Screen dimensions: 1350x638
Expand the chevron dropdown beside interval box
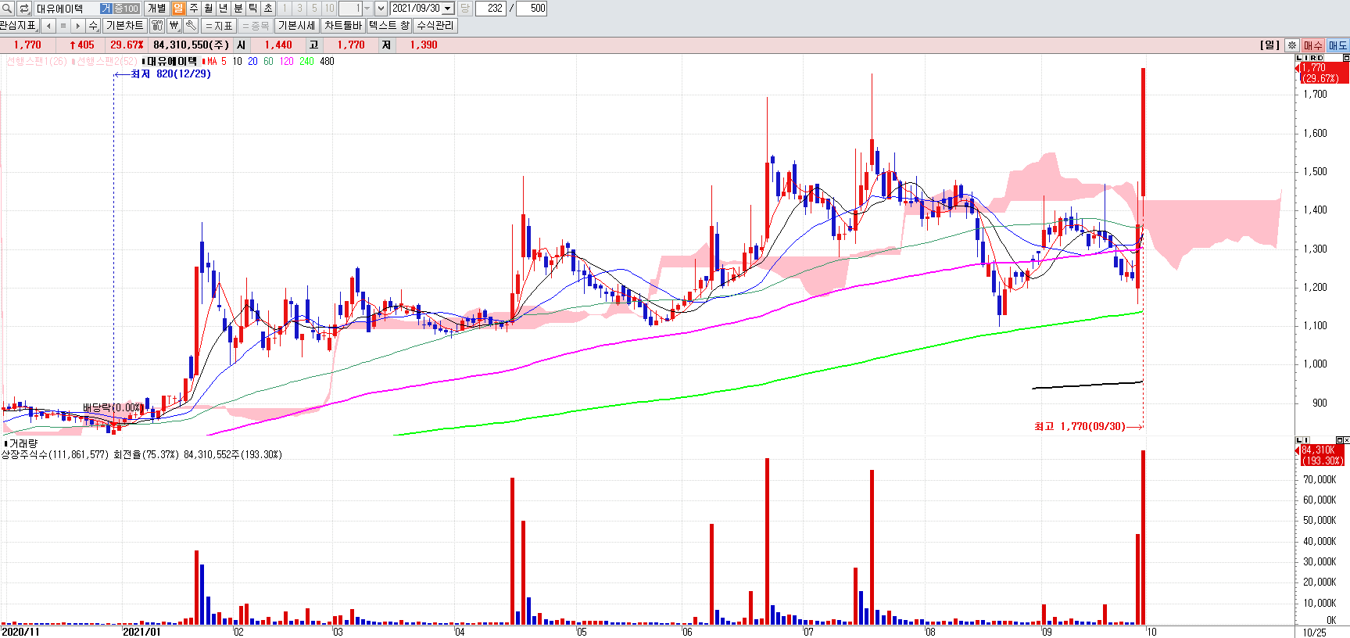coord(381,8)
